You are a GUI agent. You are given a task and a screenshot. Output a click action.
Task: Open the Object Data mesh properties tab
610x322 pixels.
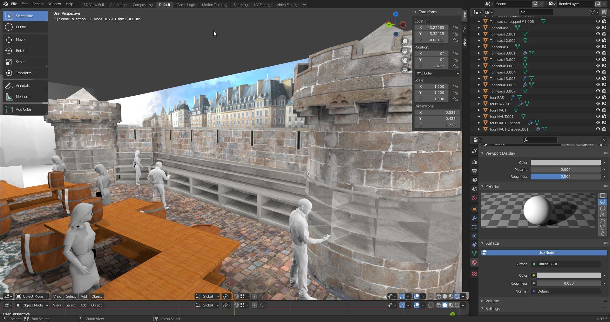[474, 254]
